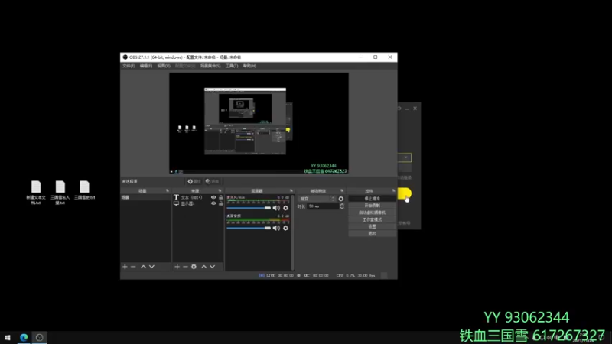
Task: Open 麦克风/Aux audio settings gear
Action: coord(285,208)
